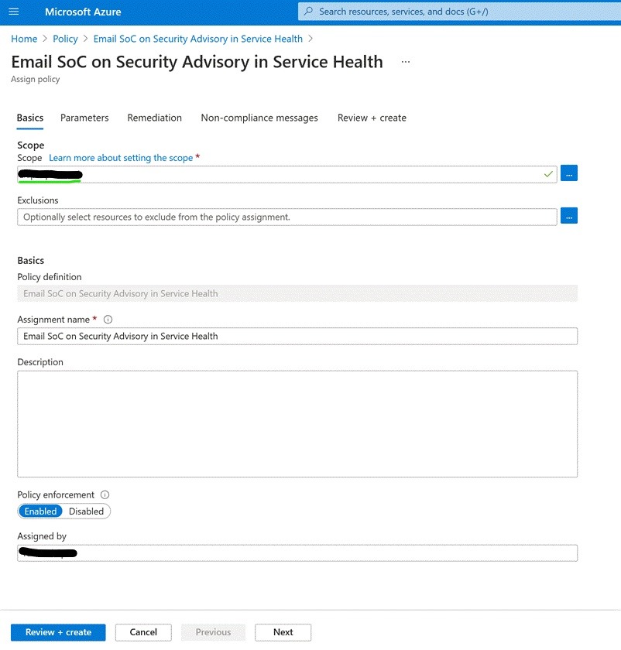The image size is (621, 650).
Task: Focus the Assignment name input field
Action: (x=297, y=336)
